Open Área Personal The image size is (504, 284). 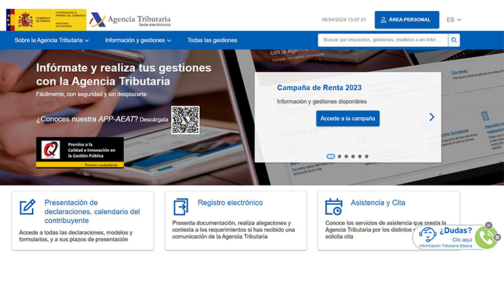pos(406,20)
